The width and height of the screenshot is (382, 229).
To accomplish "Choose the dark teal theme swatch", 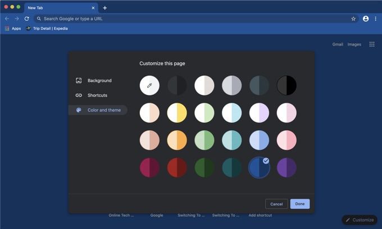I will (232, 168).
